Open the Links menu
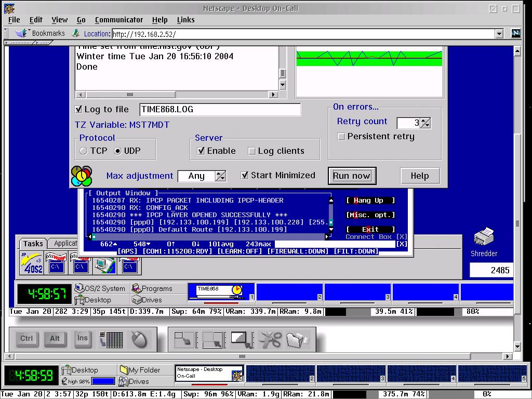 185,20
